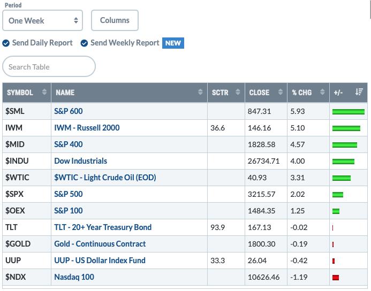
Task: Click the NEW badge beside Weekly Report
Action: click(x=173, y=43)
